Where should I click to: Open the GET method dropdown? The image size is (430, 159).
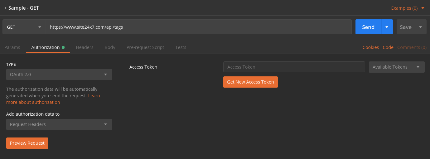[24, 27]
